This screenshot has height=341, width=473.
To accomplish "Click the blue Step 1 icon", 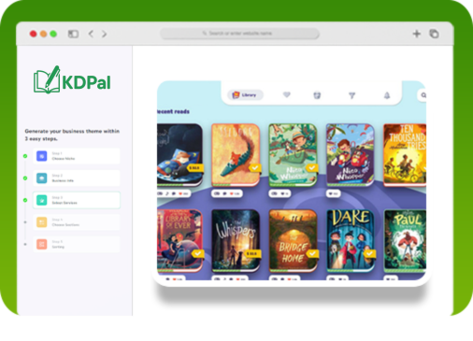I will pos(42,156).
